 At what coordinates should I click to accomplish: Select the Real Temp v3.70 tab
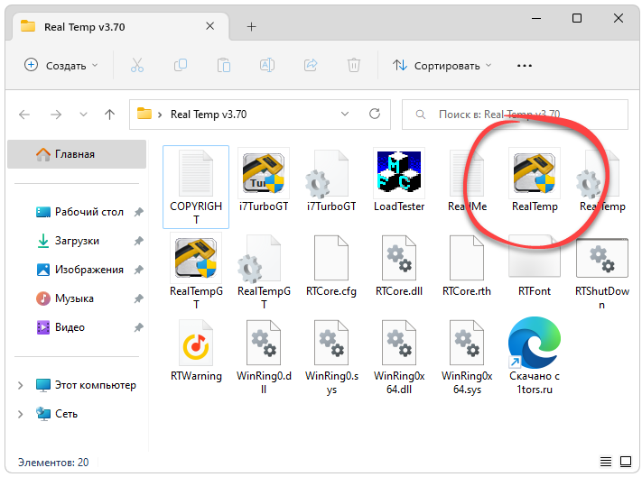pos(121,27)
